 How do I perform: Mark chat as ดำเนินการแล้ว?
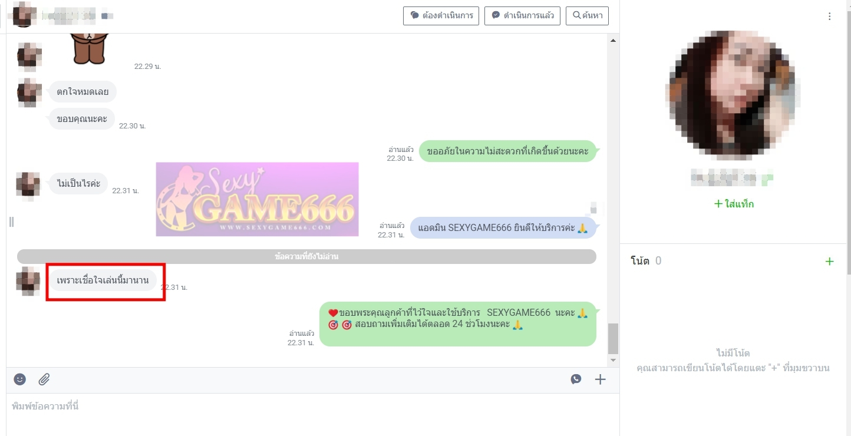522,16
